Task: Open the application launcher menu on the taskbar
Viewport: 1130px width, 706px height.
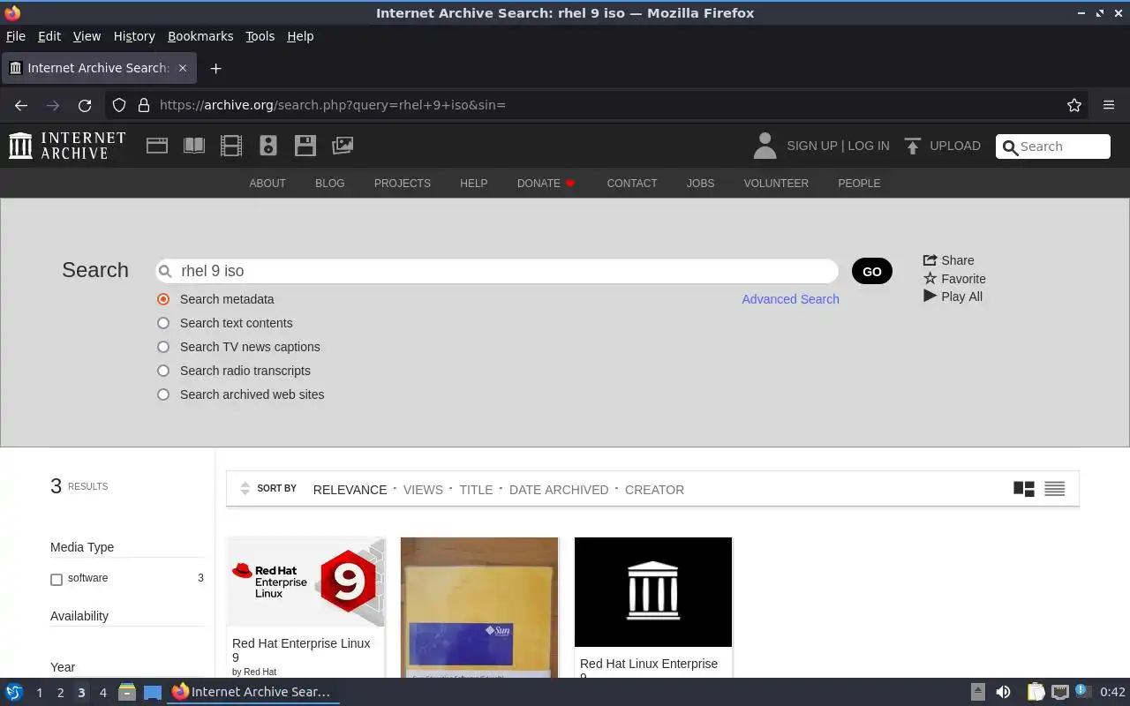Action: [x=13, y=693]
